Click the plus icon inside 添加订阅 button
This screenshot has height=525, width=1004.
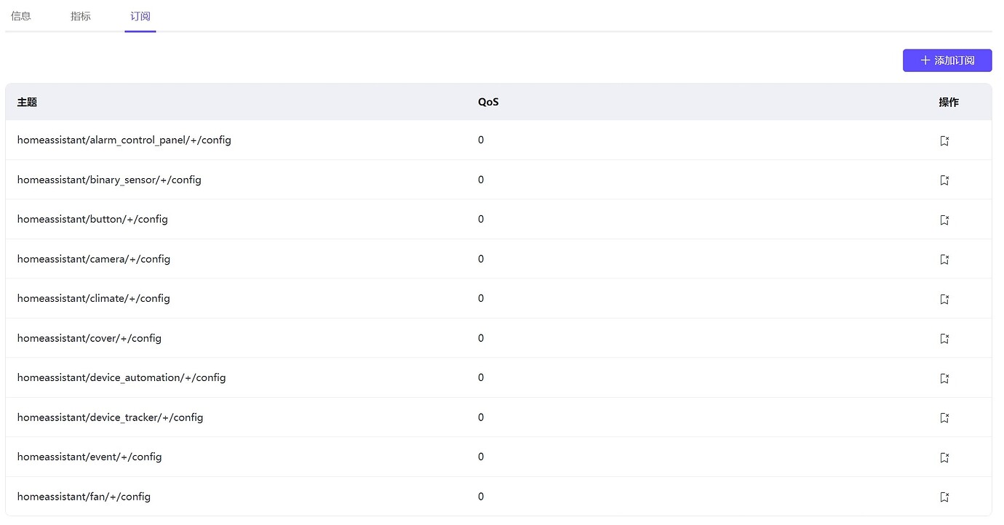[925, 60]
